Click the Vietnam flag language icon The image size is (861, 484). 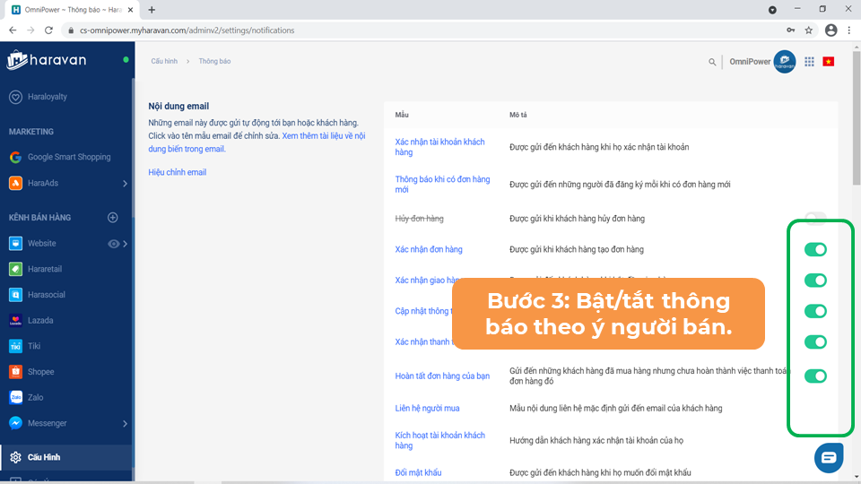[828, 62]
